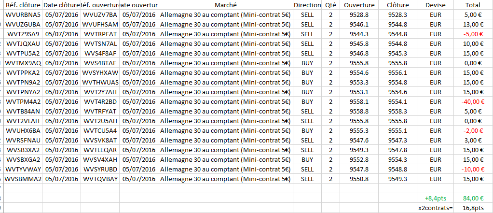This screenshot has width=493, height=213.
Task: Click the 16,8pts result cell
Action: pos(473,208)
